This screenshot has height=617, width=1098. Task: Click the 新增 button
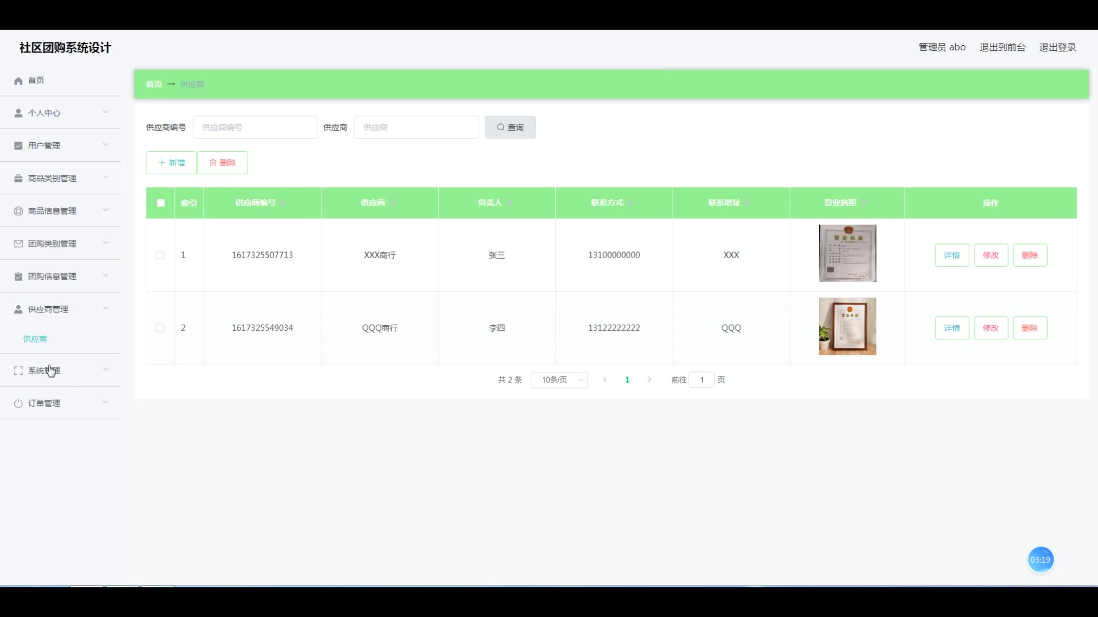point(171,163)
